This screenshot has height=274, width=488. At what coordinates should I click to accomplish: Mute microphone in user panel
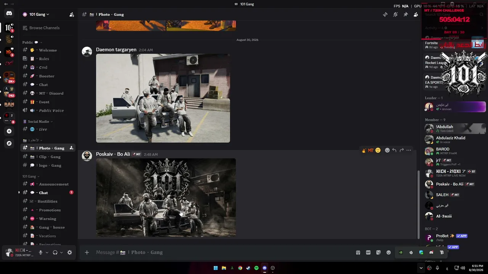(40, 252)
